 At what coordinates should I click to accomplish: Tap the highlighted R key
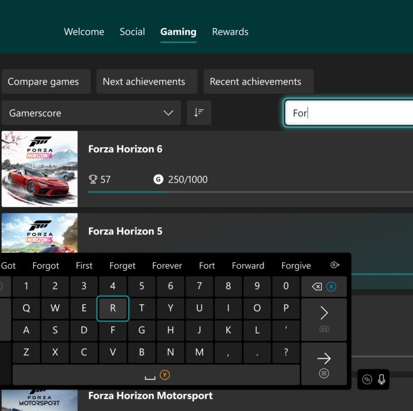(x=113, y=308)
